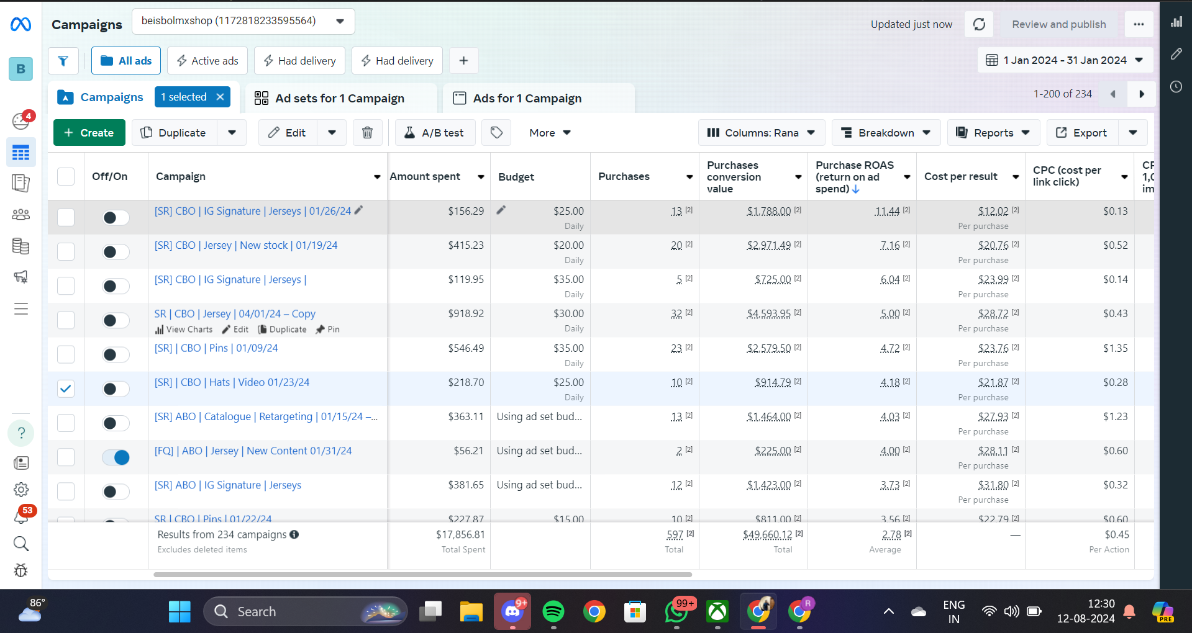
Task: Clear the 1 selected filter chip
Action: coord(220,97)
